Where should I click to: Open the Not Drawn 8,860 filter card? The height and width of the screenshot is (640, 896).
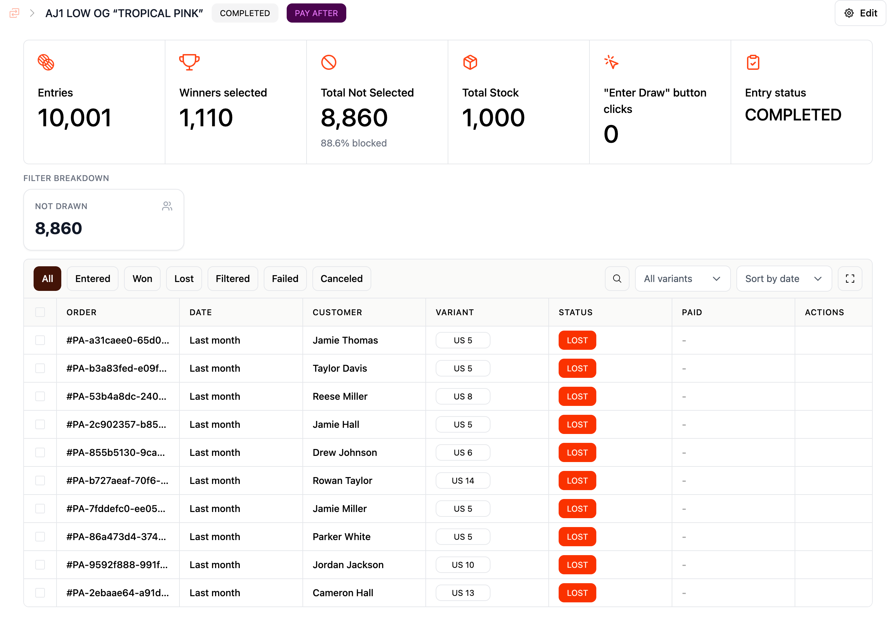pyautogui.click(x=104, y=219)
